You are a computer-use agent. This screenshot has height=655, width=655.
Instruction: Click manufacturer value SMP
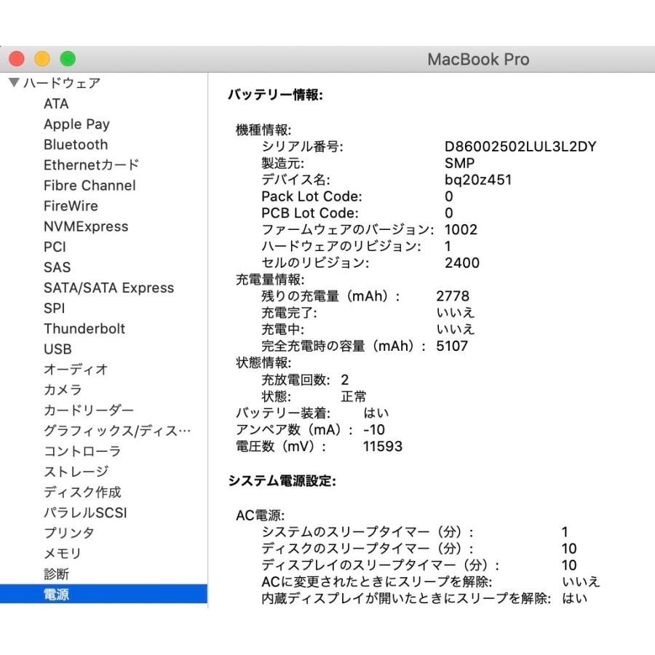(x=459, y=163)
